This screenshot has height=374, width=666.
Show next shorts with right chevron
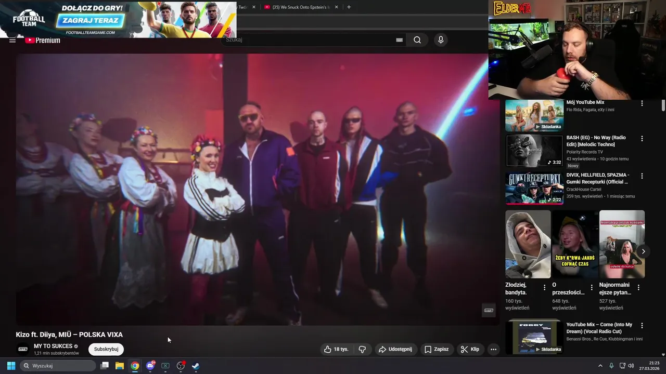point(643,251)
